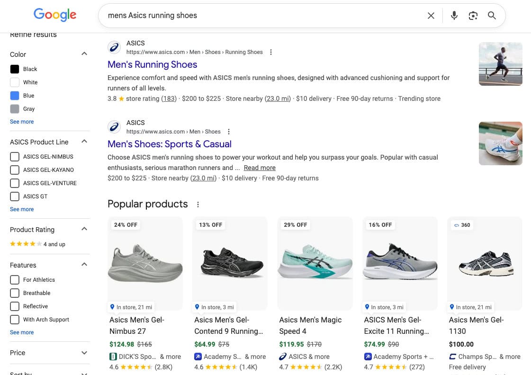This screenshot has width=531, height=375.
Task: Select the Gray color filter option
Action: pyautogui.click(x=15, y=109)
